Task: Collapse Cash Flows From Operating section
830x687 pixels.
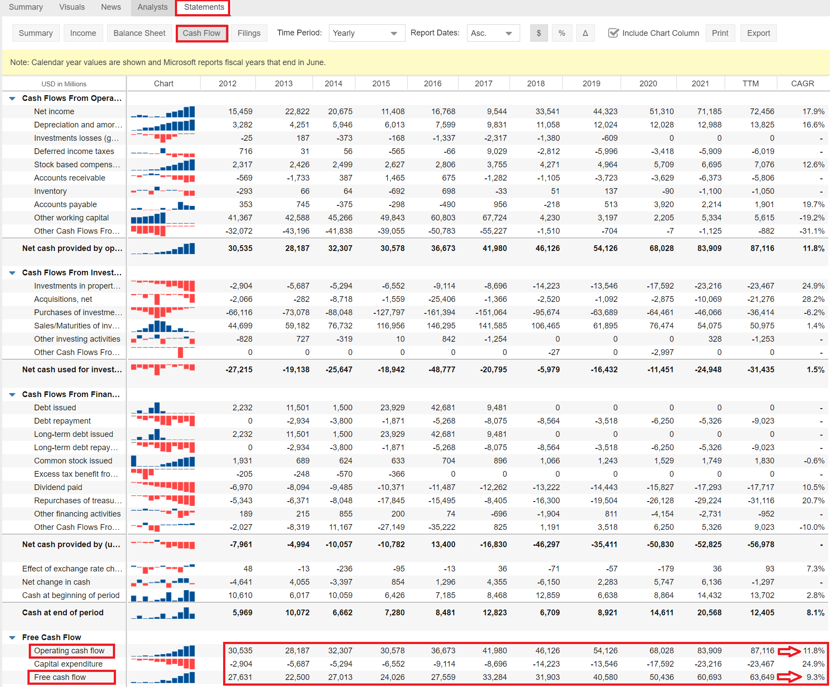Action: (12, 98)
